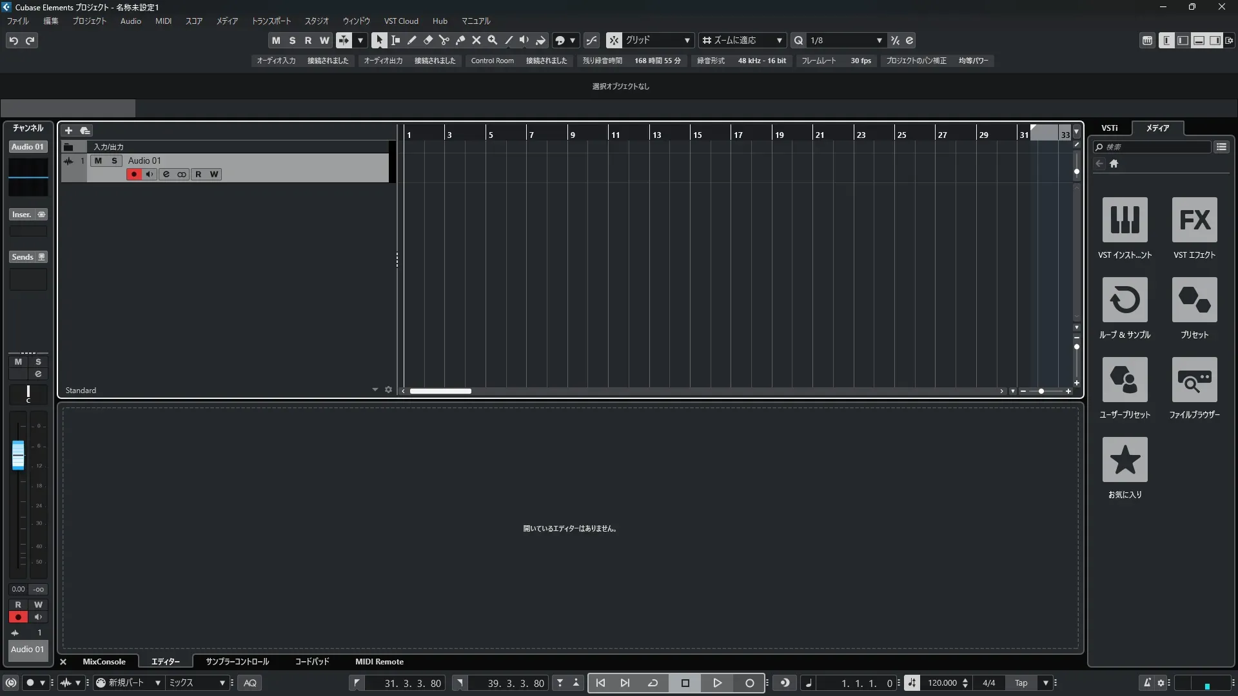Open the Zoom-adapted grid dropdown
This screenshot has width=1238, height=696.
[x=779, y=40]
